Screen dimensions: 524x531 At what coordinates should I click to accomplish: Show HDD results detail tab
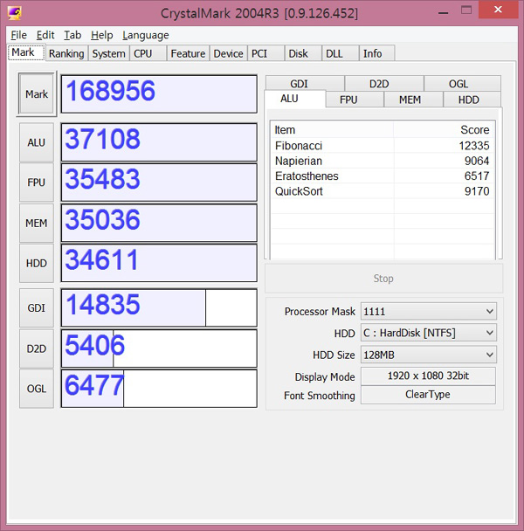472,100
